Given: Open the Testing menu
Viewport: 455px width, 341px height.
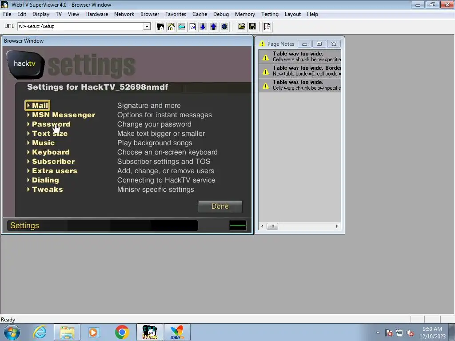Looking at the screenshot, I should pos(270,14).
